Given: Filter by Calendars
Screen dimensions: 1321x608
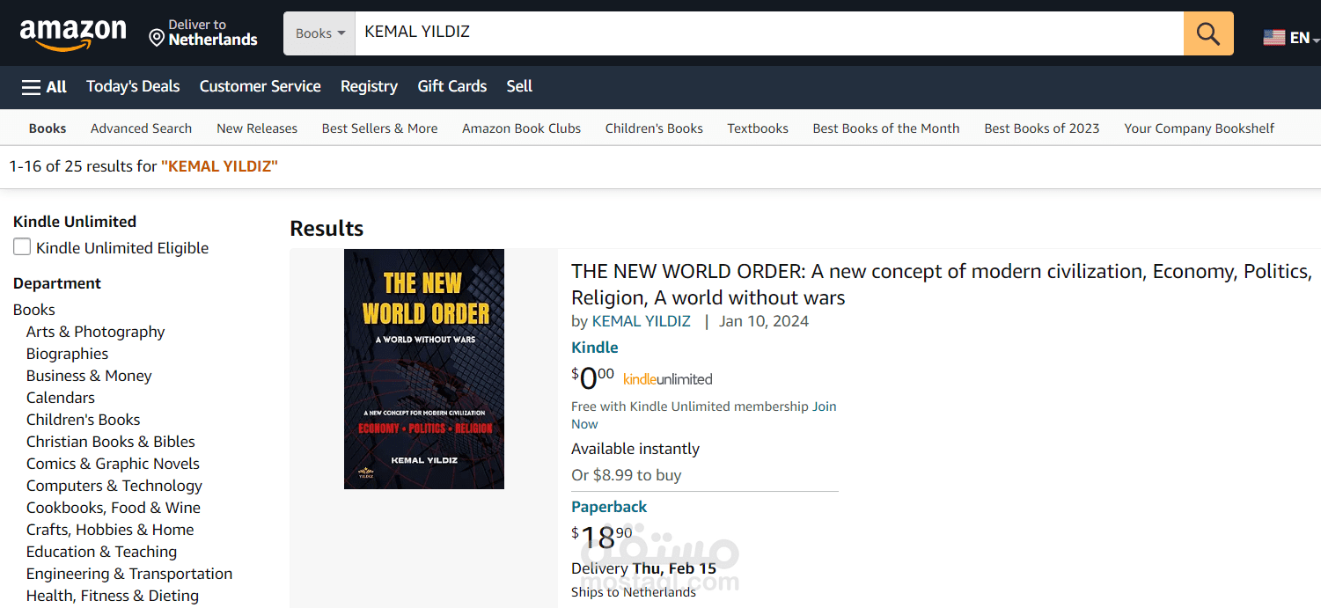Looking at the screenshot, I should click(61, 398).
